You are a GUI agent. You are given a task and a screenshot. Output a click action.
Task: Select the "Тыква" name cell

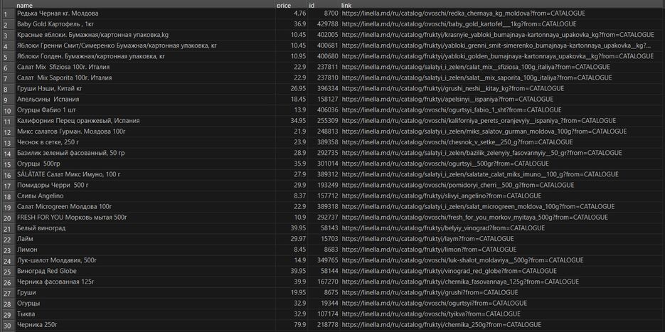point(27,314)
